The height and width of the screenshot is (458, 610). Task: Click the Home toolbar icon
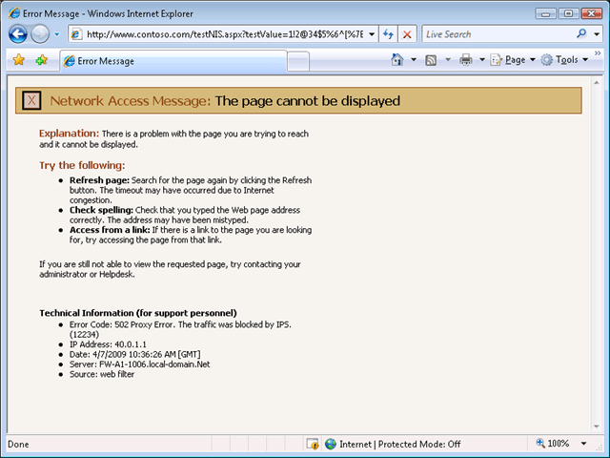click(398, 60)
